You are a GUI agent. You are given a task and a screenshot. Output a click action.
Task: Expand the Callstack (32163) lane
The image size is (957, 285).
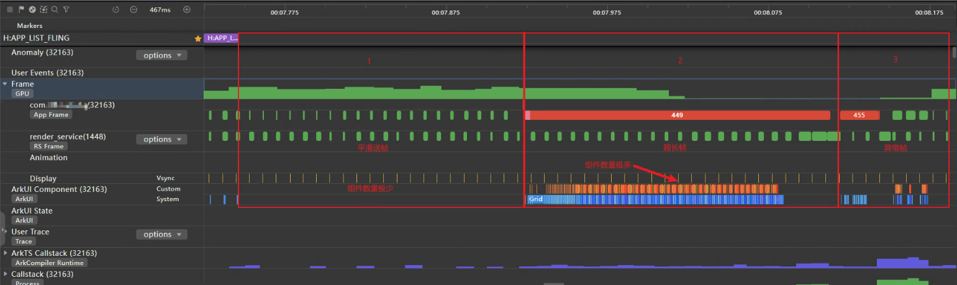coord(6,274)
